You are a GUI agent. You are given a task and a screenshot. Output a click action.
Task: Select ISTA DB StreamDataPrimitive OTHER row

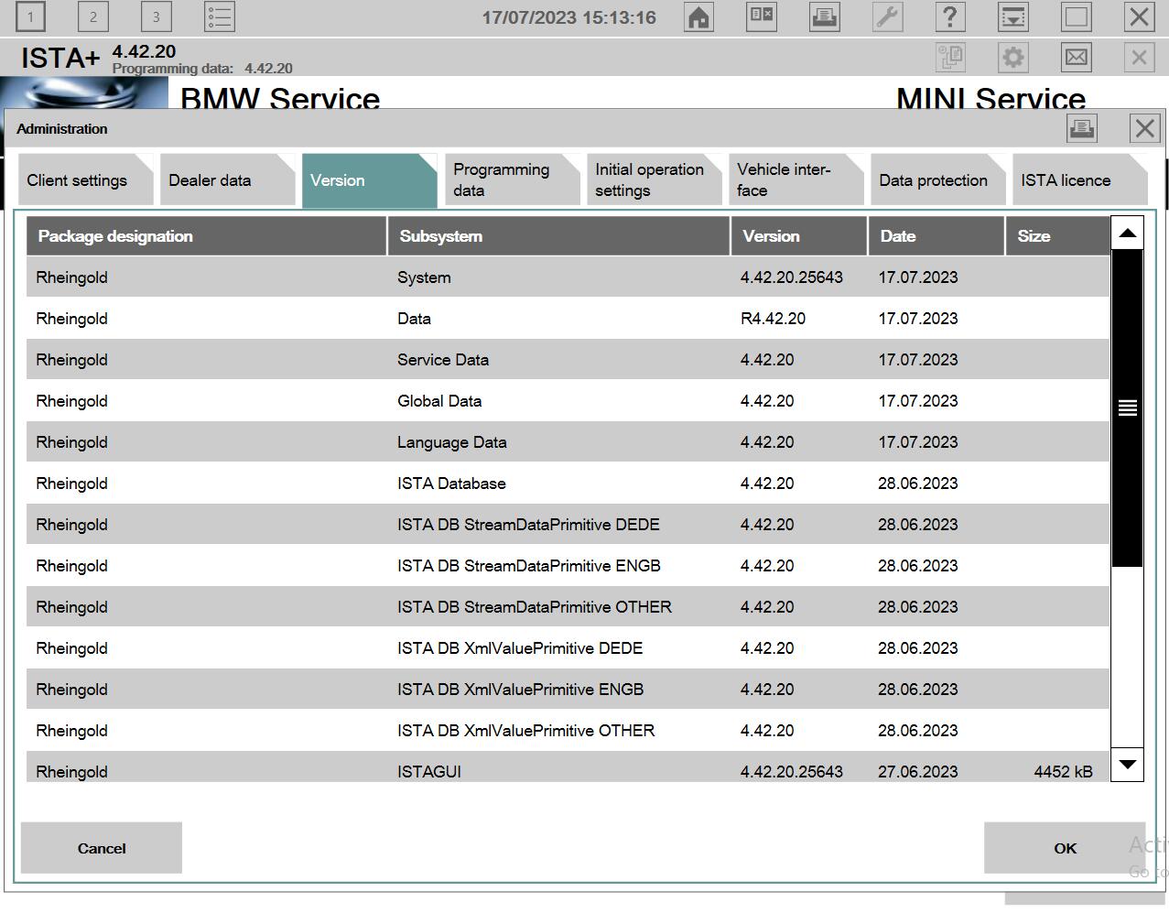(x=568, y=607)
